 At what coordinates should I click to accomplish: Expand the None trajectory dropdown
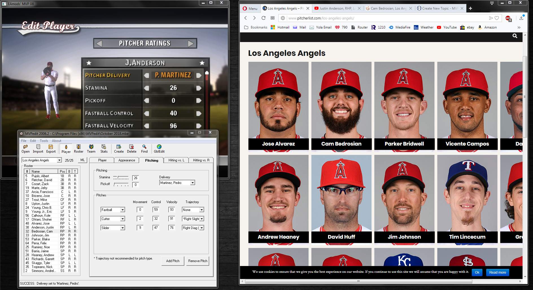(x=202, y=210)
